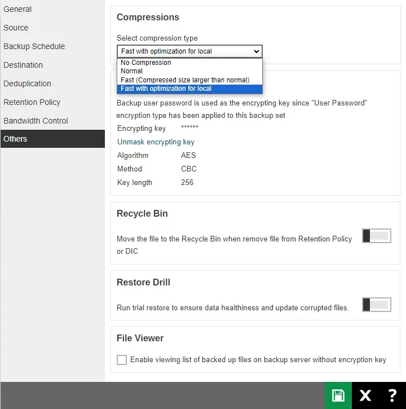Open Backup Schedule in sidebar

34,46
